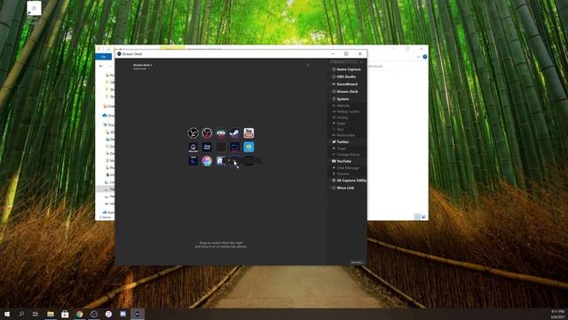Open File Explorer from the taskbar
The image size is (568, 320).
tap(51, 314)
